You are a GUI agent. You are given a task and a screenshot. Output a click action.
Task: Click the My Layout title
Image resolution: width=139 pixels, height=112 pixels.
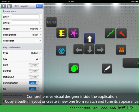pos(22,6)
